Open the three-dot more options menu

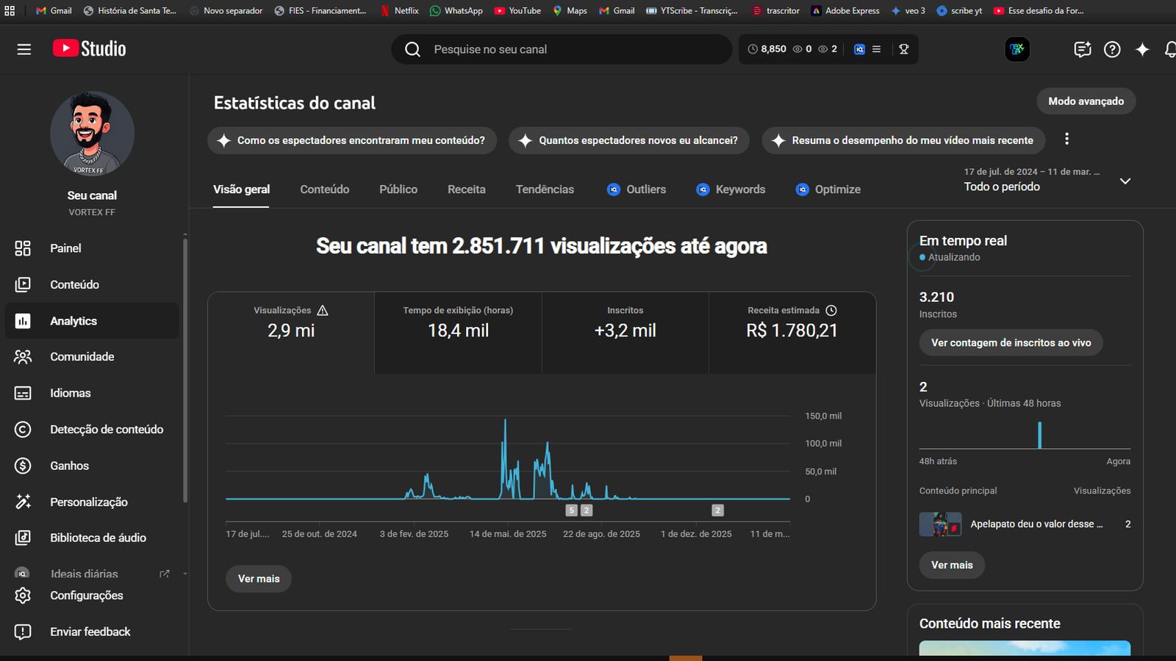pyautogui.click(x=1066, y=139)
